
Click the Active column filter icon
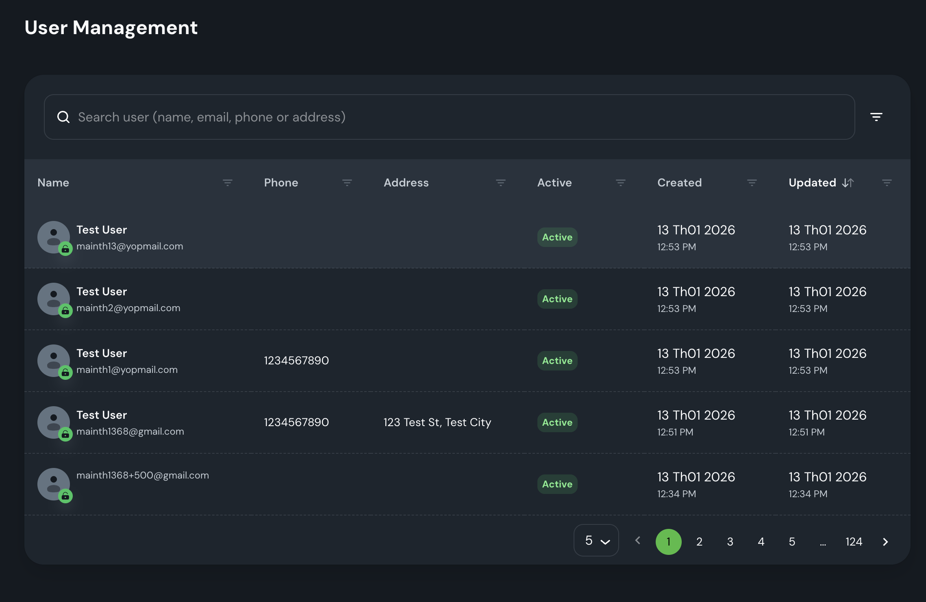[x=620, y=183]
